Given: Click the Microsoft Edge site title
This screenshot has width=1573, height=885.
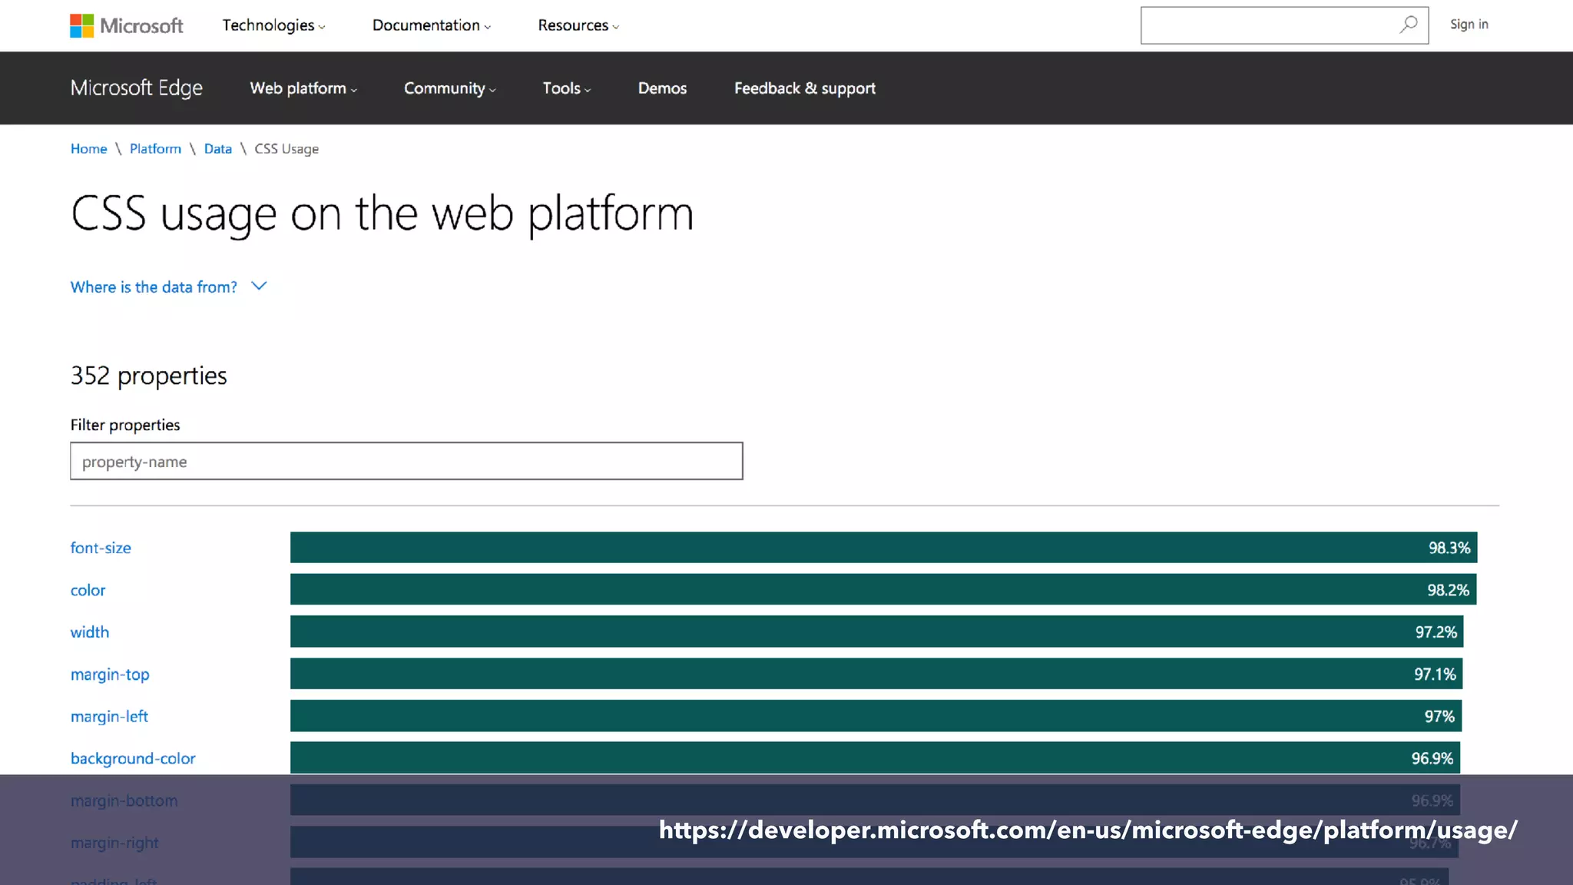Looking at the screenshot, I should click(137, 88).
